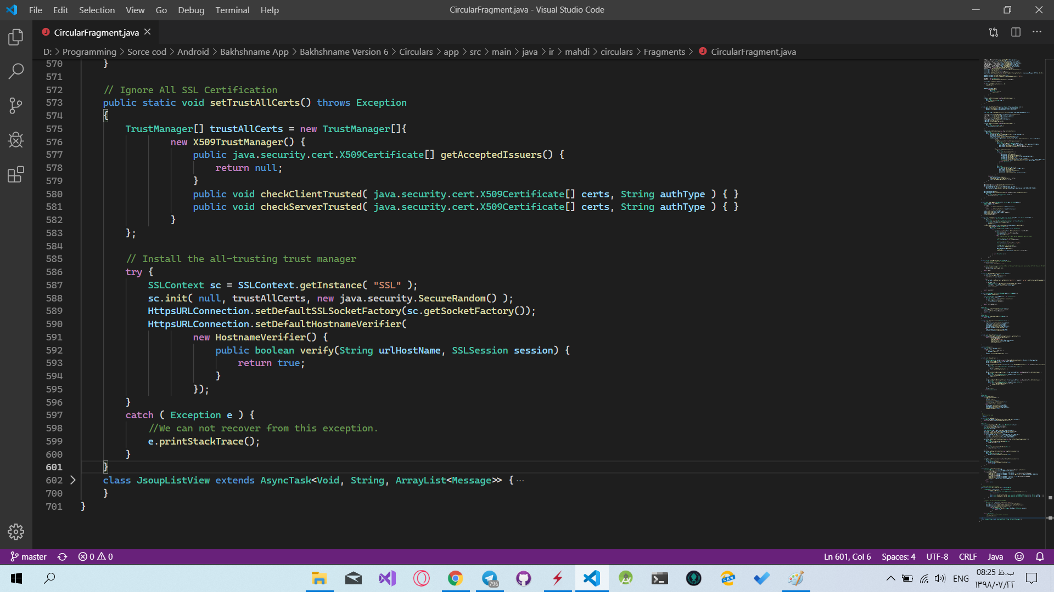This screenshot has width=1054, height=592.
Task: Open the terminal app from taskbar
Action: click(x=659, y=578)
